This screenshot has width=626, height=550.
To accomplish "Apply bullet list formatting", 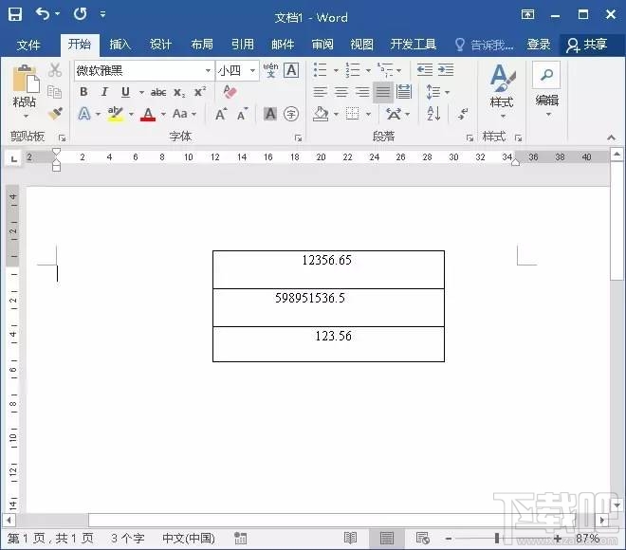I will (321, 70).
